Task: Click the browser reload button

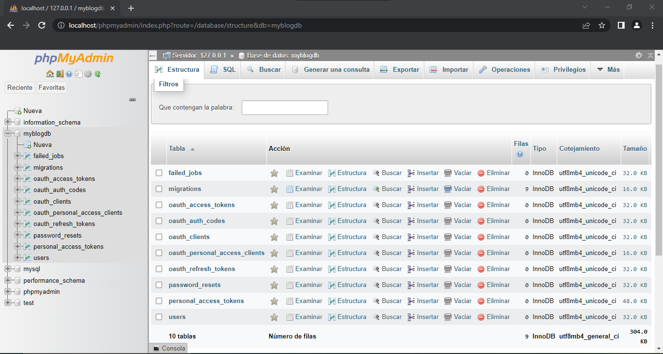Action: click(x=42, y=25)
